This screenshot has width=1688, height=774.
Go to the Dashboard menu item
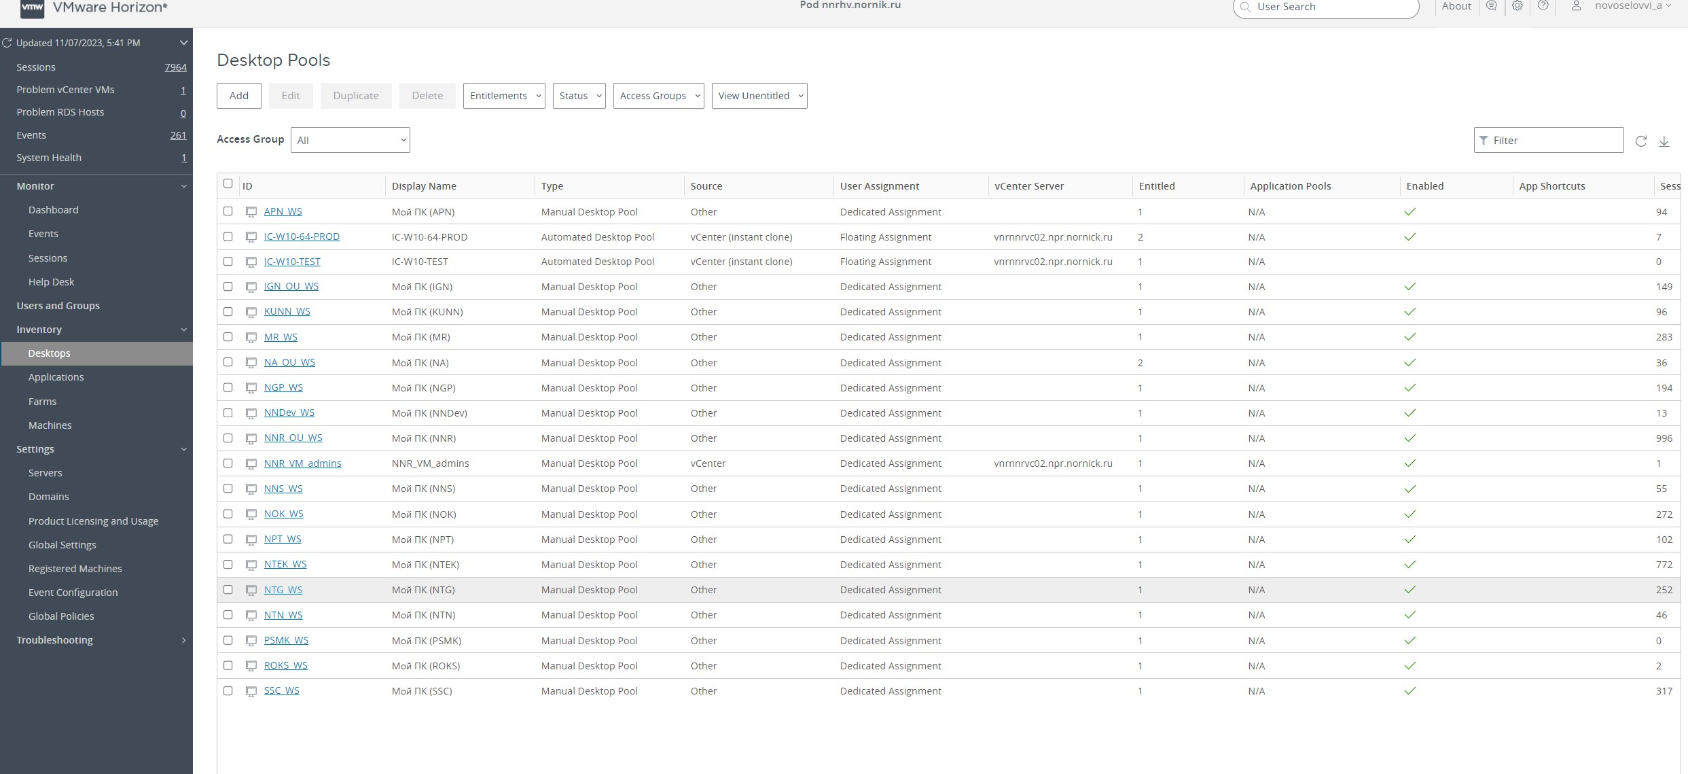point(53,210)
